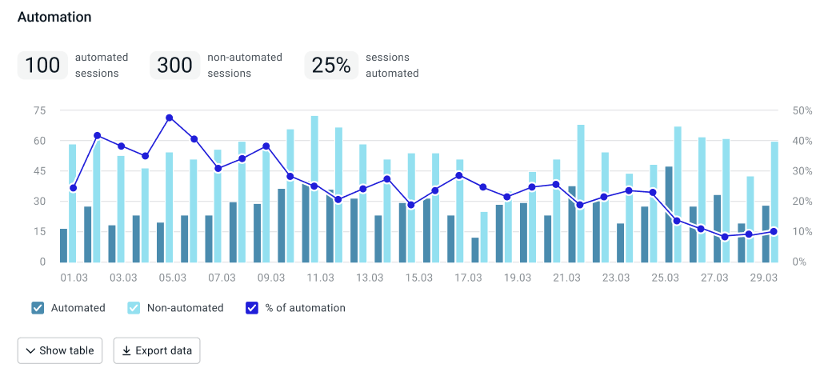Image resolution: width=824 pixels, height=368 pixels.
Task: Toggle the Non-automated series checkbox
Action: 134,308
